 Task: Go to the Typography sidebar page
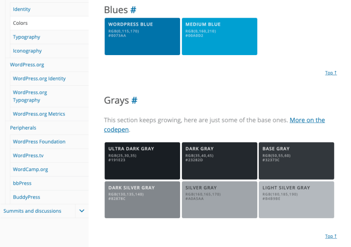(x=26, y=37)
